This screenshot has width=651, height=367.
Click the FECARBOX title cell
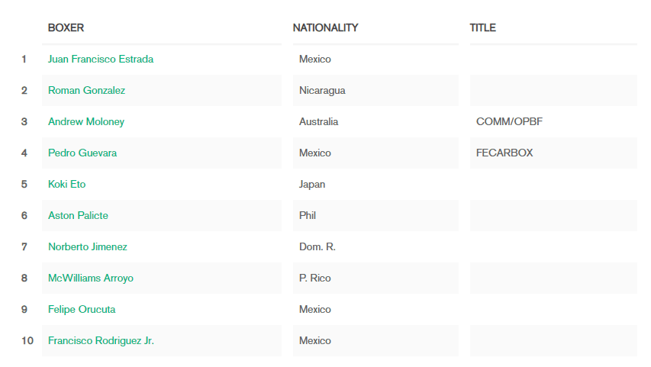(504, 153)
